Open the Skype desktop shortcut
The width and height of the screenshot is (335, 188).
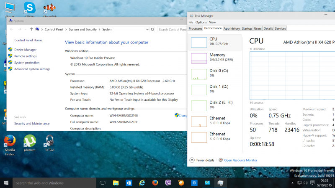point(29,8)
